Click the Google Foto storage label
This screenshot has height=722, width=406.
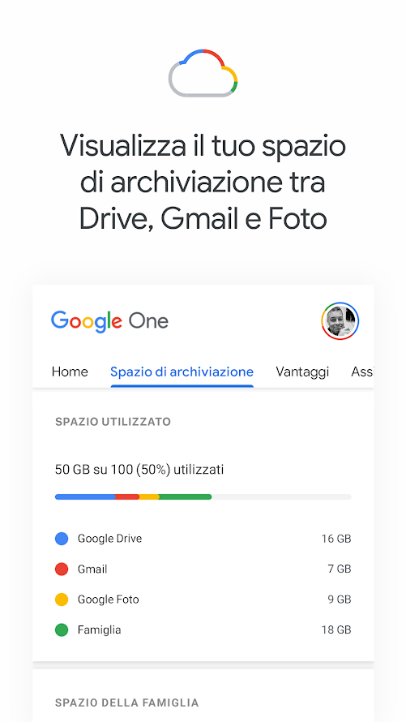click(108, 599)
